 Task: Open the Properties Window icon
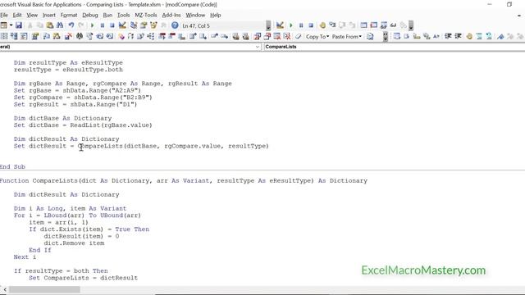click(x=144, y=25)
